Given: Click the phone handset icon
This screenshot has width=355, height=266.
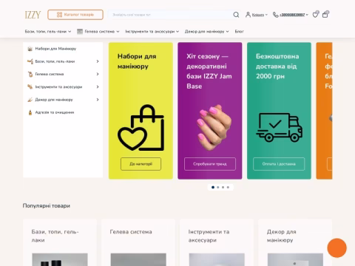Looking at the screenshot, I should 275,15.
